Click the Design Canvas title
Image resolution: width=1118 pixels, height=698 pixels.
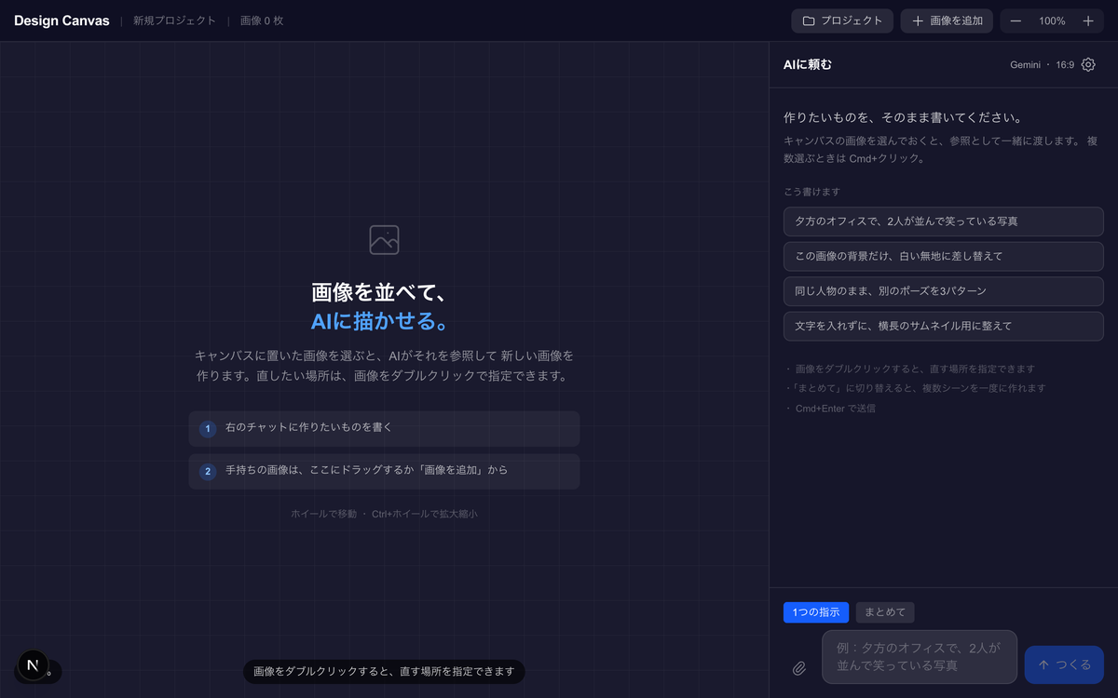61,20
